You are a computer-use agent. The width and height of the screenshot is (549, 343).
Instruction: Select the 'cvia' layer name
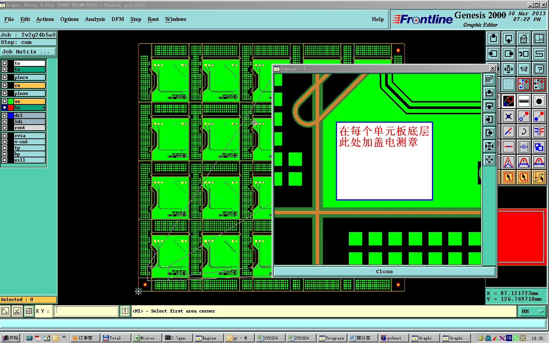(30, 136)
